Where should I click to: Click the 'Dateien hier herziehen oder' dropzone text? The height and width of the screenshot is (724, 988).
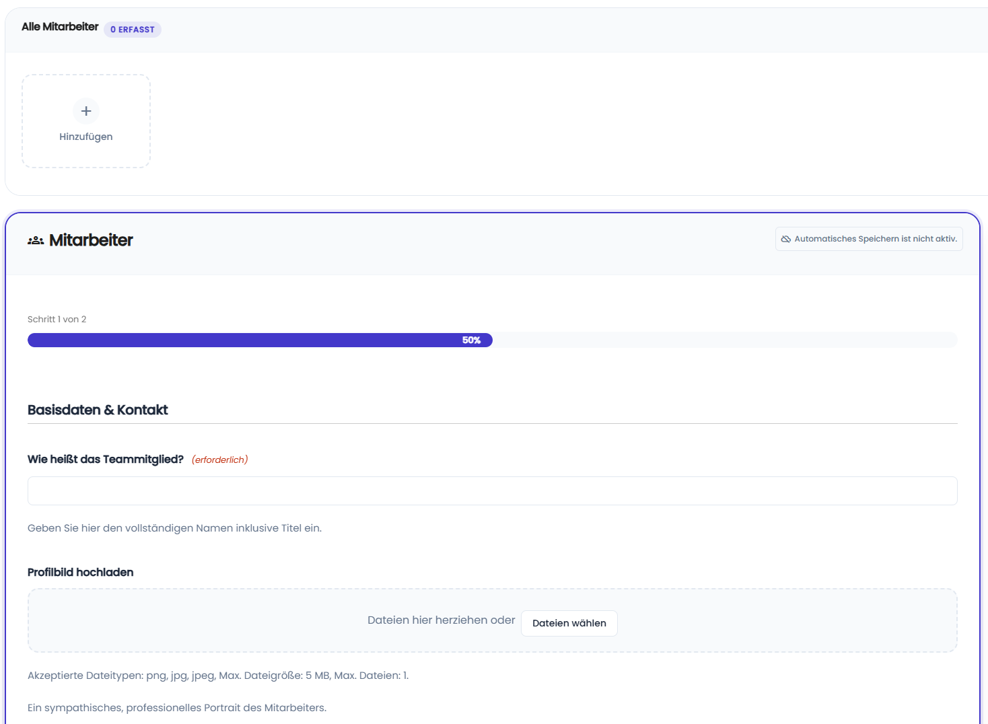tap(441, 620)
